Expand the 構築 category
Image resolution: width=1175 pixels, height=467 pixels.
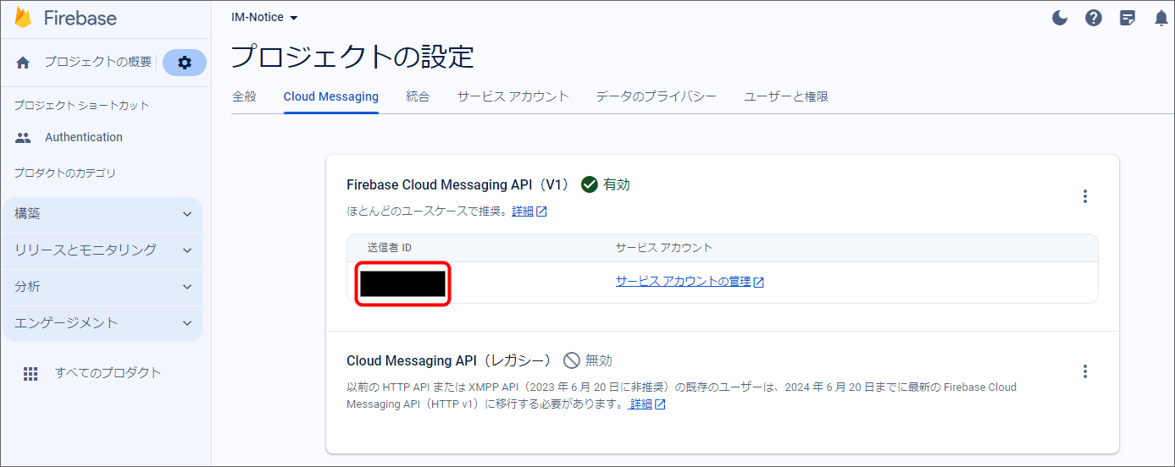click(x=103, y=214)
